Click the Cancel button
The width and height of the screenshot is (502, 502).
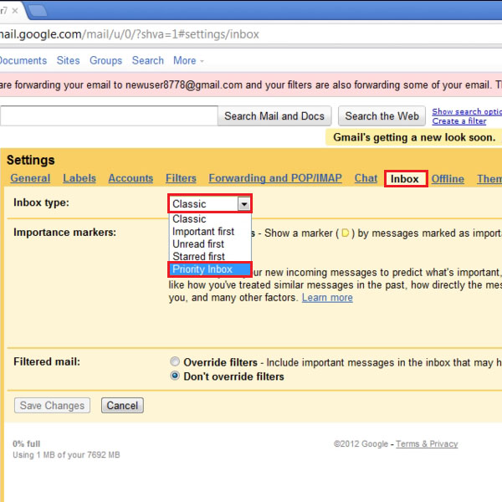click(x=122, y=405)
